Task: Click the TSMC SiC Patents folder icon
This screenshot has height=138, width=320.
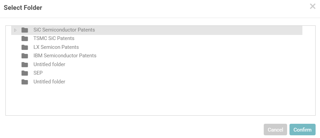Action: pos(25,38)
